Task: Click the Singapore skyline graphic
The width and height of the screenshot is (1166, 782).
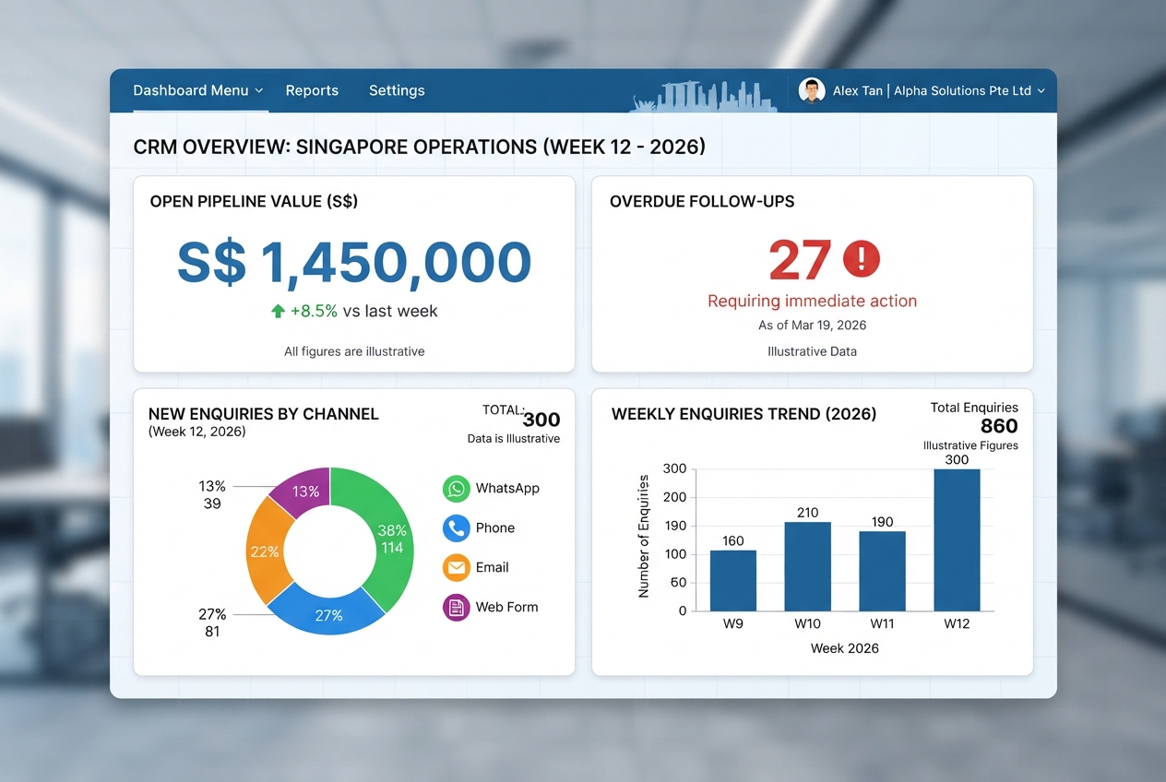Action: [703, 96]
